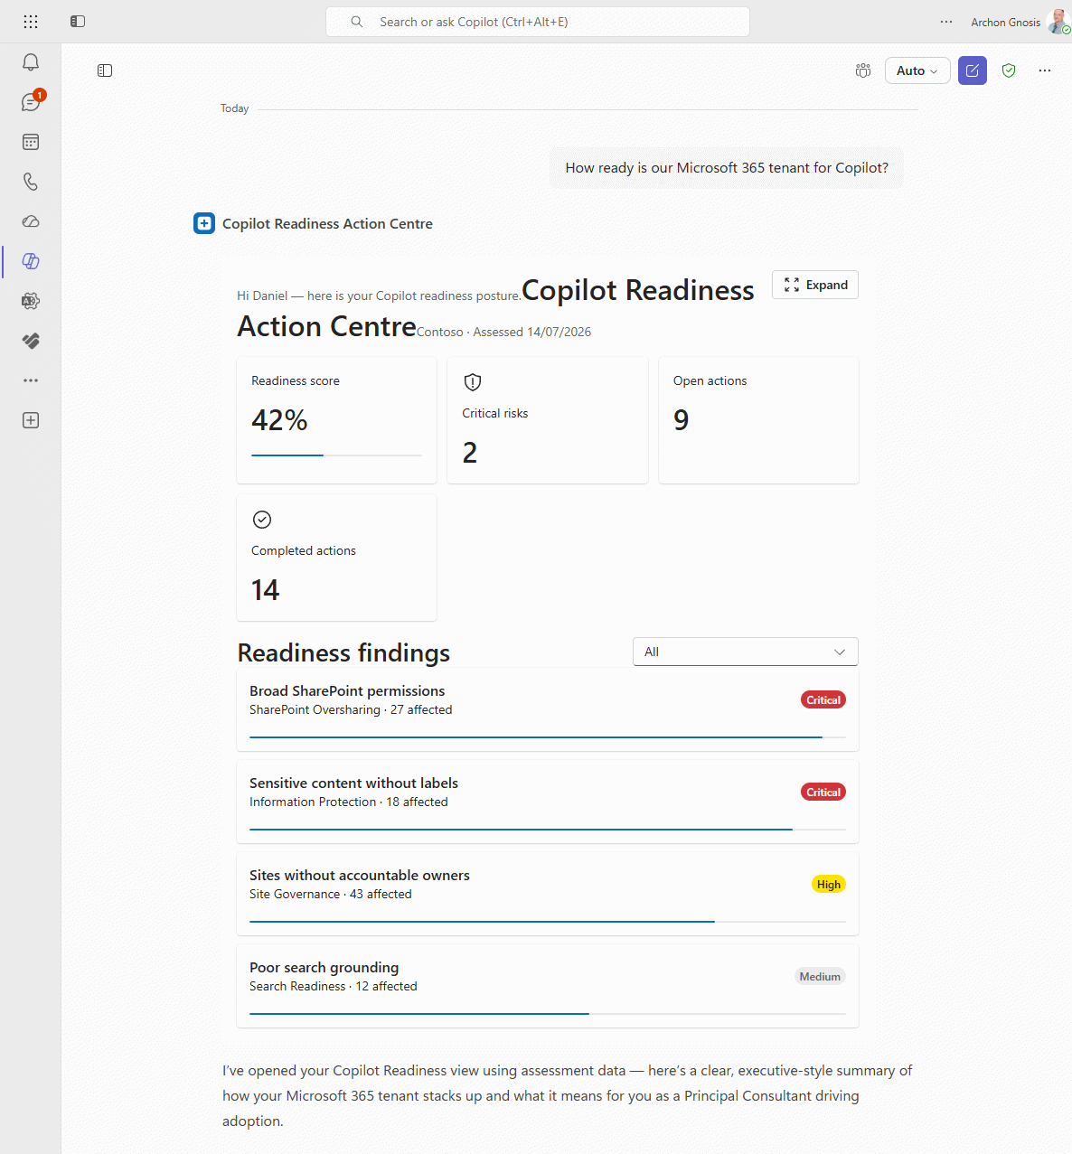Viewport: 1072px width, 1154px height.
Task: Click the user message about tenant readiness
Action: point(727,168)
